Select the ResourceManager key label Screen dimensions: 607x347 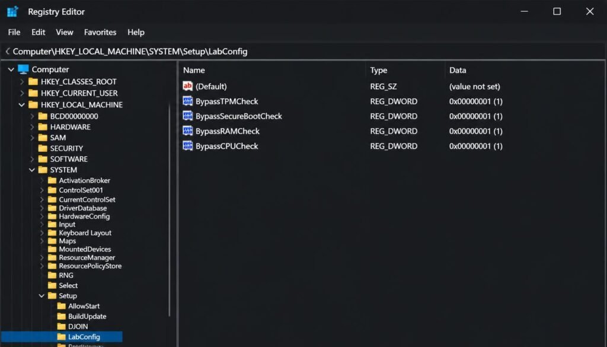(x=87, y=257)
